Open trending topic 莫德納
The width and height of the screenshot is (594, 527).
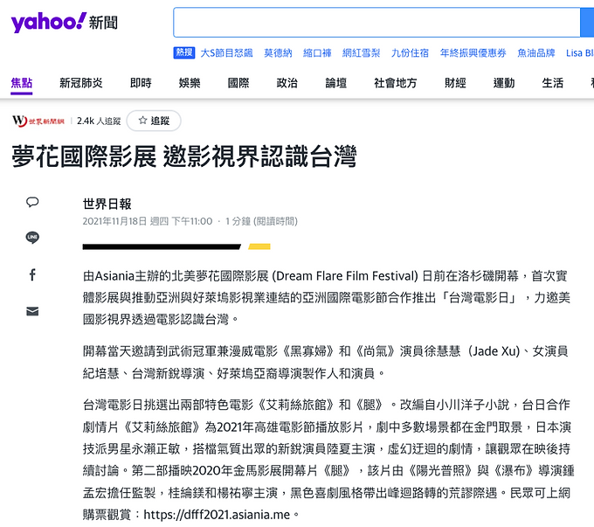pos(278,52)
